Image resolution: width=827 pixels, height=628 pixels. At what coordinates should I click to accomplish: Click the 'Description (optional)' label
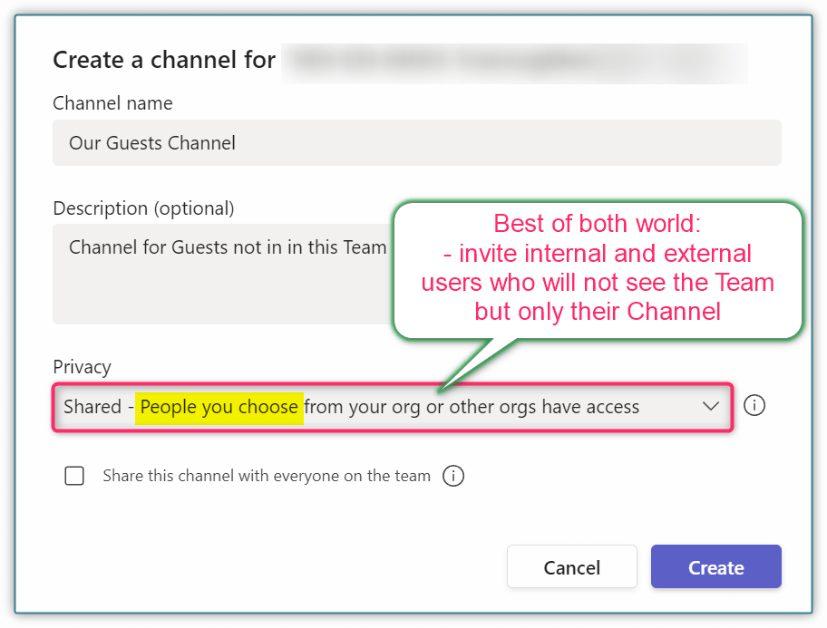(x=143, y=208)
